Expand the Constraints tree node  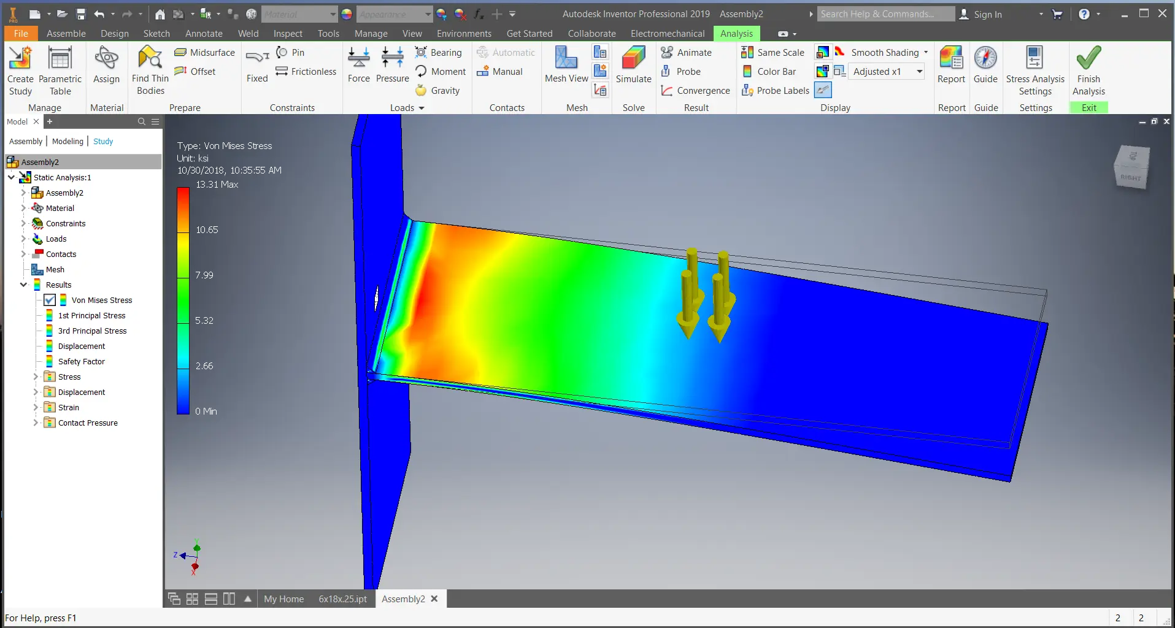(24, 223)
